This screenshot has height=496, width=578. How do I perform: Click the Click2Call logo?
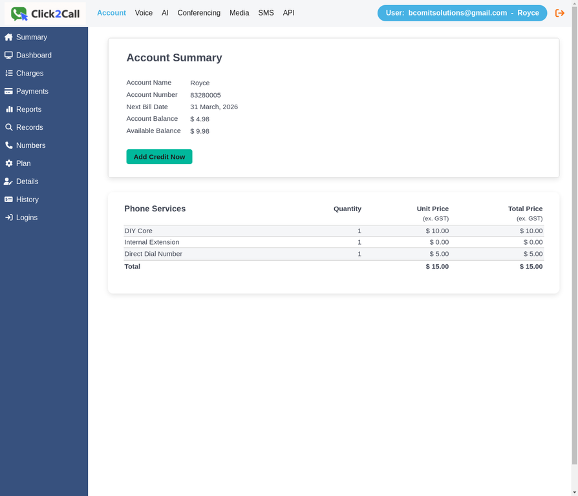[43, 13]
